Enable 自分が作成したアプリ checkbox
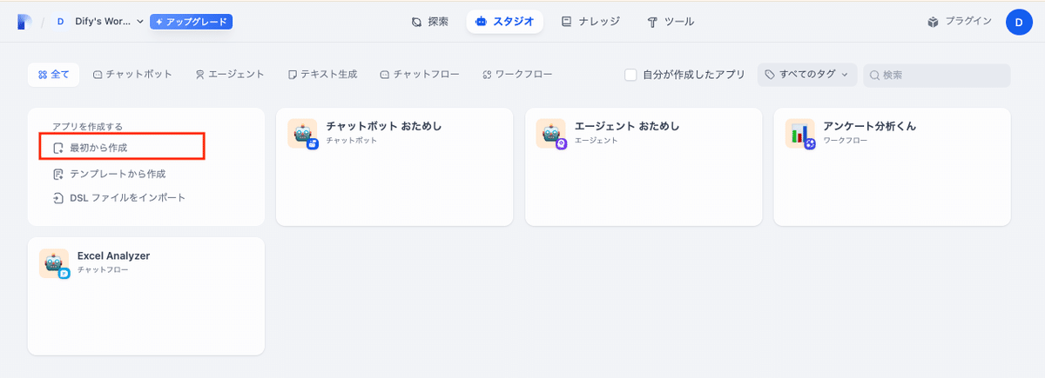 pos(631,75)
